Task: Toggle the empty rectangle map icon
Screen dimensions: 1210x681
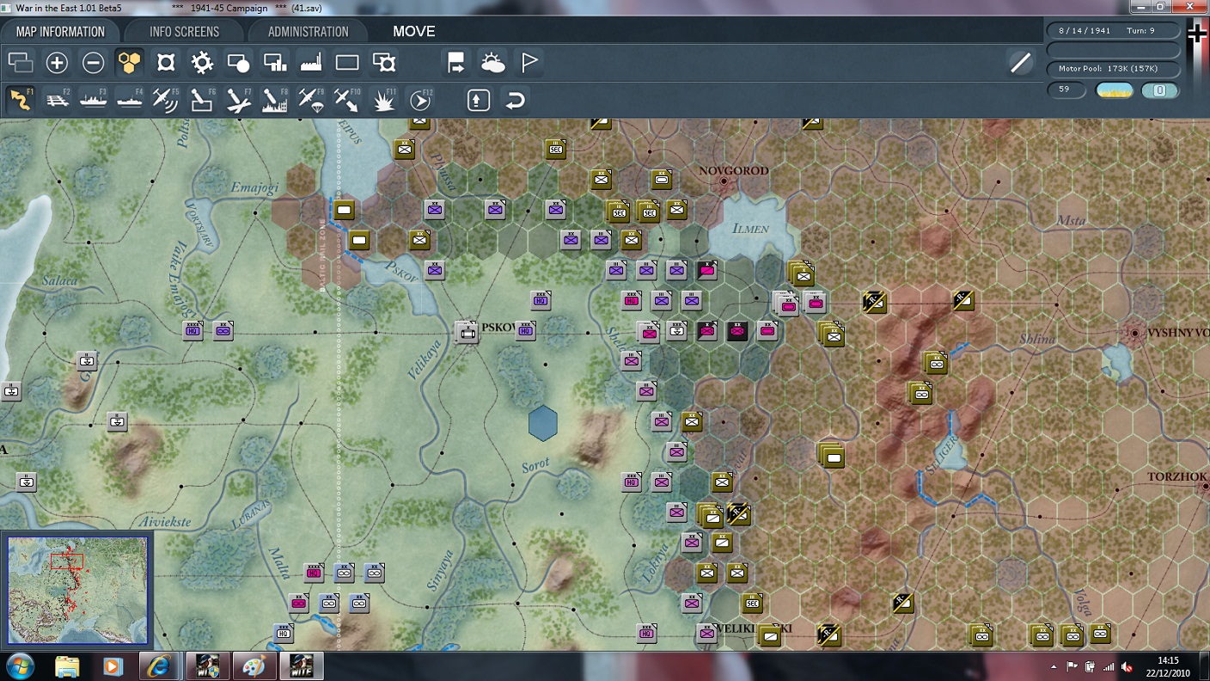Action: point(347,63)
